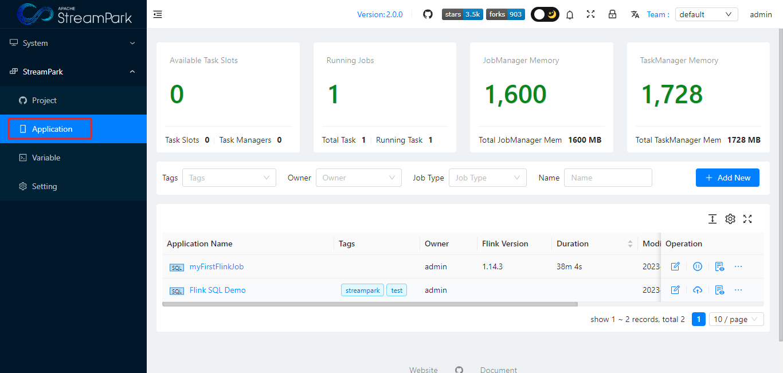The height and width of the screenshot is (373, 783).
Task: Open the Flink SQL Demo application link
Action: pyautogui.click(x=217, y=290)
